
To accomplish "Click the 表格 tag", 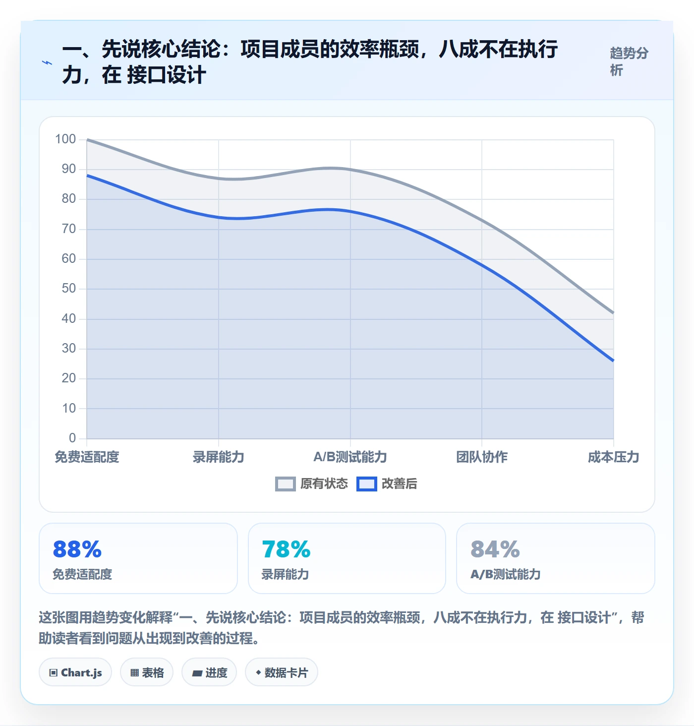I will tap(147, 672).
